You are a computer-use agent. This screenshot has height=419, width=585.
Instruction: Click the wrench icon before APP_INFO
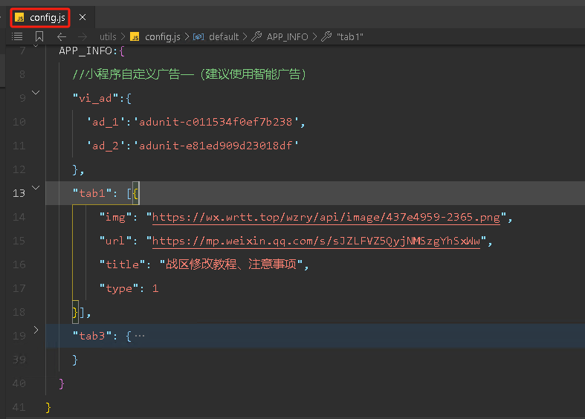(x=256, y=36)
